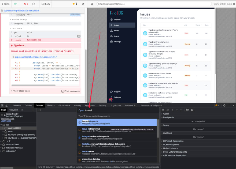Go back to the Tests list

tap(6, 4)
